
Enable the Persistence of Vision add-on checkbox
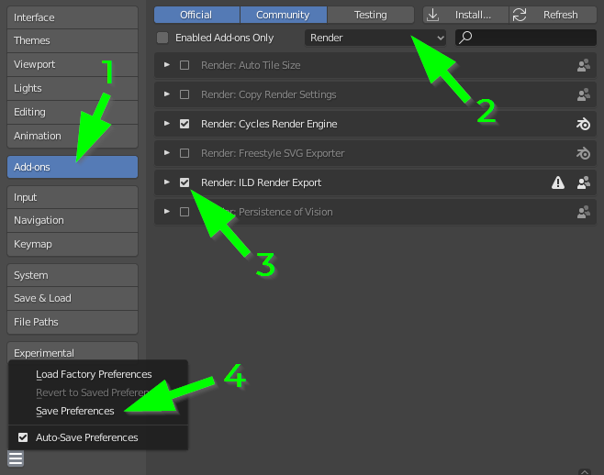185,212
